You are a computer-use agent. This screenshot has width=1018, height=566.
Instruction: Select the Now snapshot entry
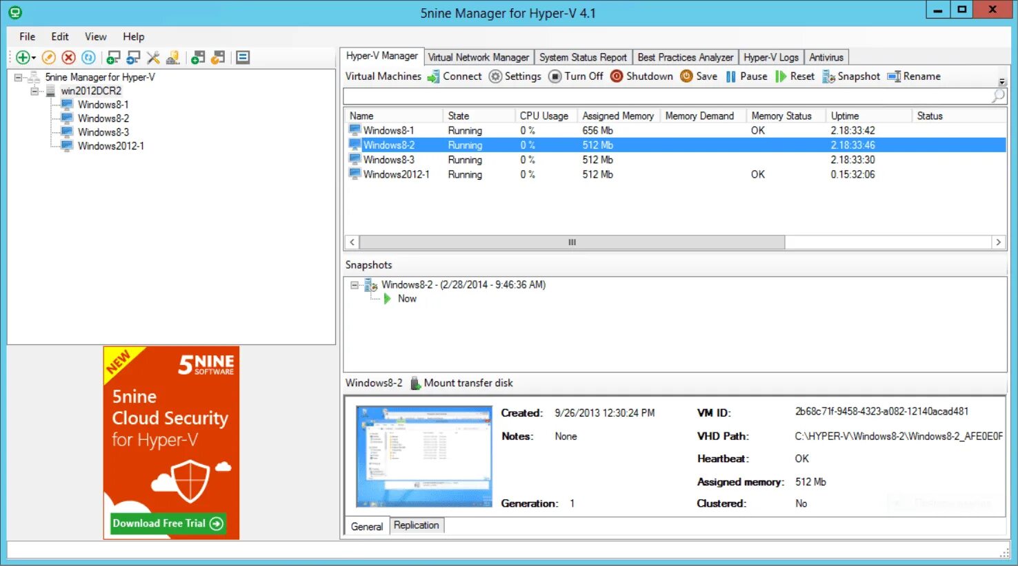point(407,299)
